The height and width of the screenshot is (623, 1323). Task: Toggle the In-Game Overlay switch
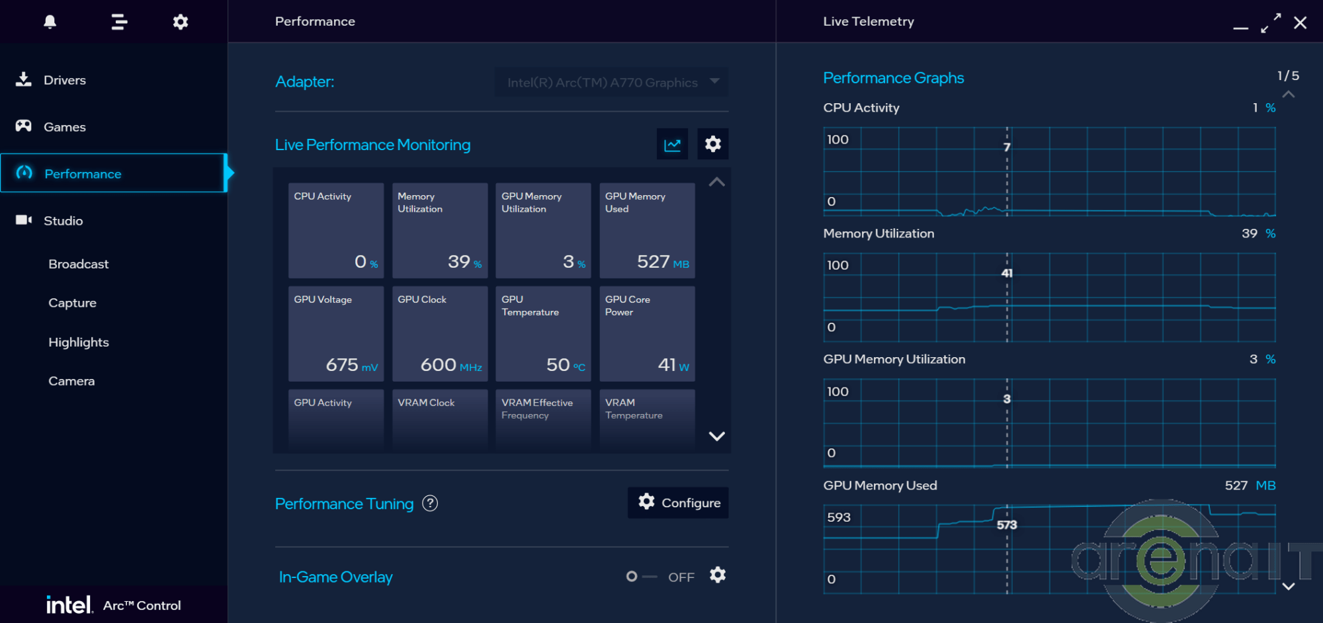click(x=640, y=577)
